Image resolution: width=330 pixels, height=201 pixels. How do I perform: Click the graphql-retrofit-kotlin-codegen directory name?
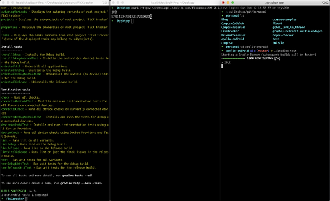coord(298,31)
